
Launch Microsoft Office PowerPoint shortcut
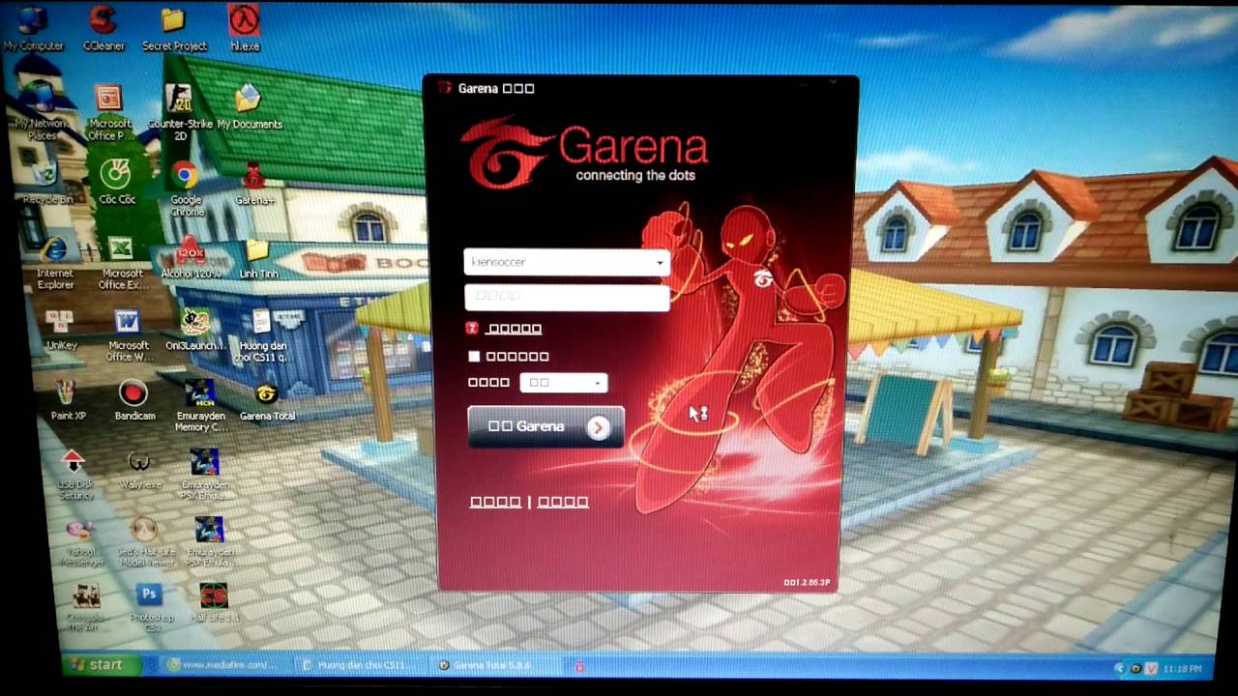109,112
